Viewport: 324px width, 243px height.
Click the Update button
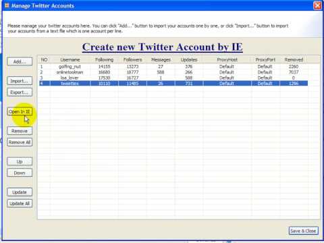pyautogui.click(x=20, y=192)
